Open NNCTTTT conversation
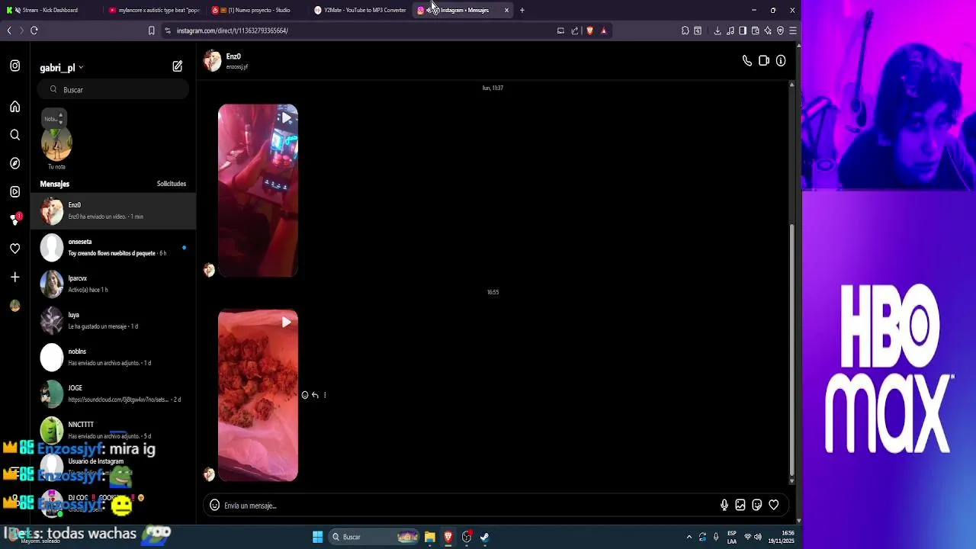Screen dimensions: 976x549 point(113,430)
